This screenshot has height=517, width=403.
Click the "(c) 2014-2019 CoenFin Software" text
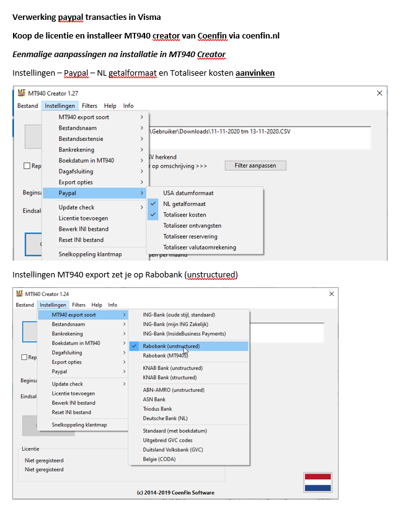175,493
